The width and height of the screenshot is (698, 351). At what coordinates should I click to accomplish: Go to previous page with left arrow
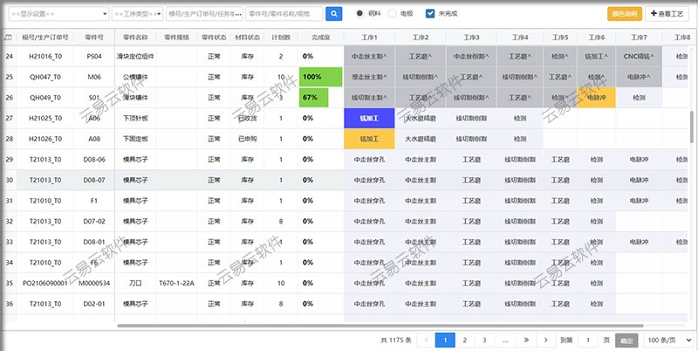[426, 341]
